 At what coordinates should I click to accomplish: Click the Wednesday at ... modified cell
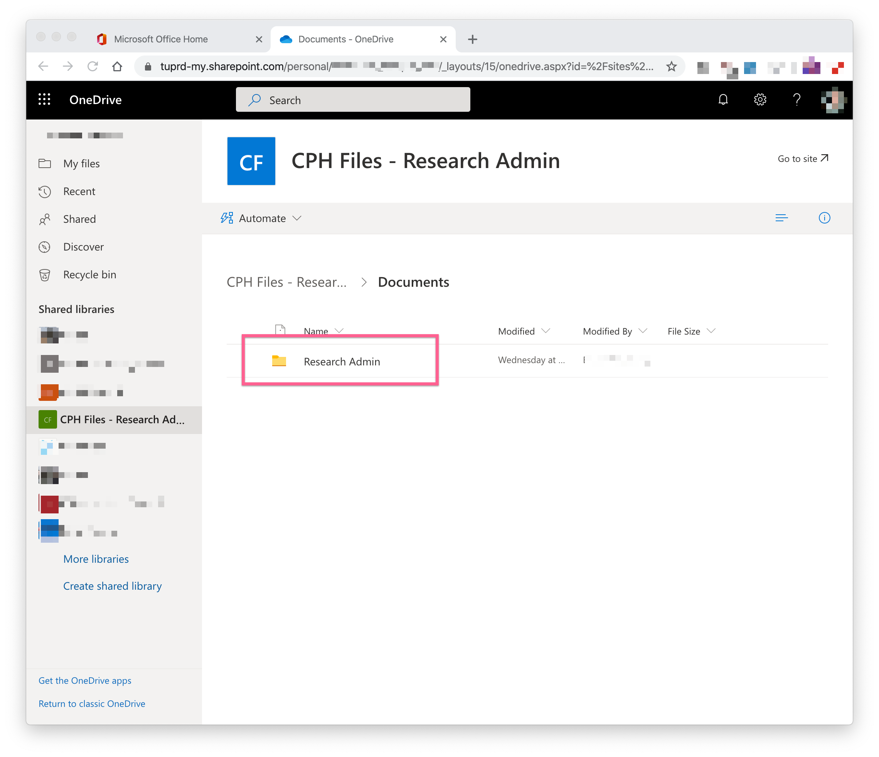pyautogui.click(x=531, y=360)
